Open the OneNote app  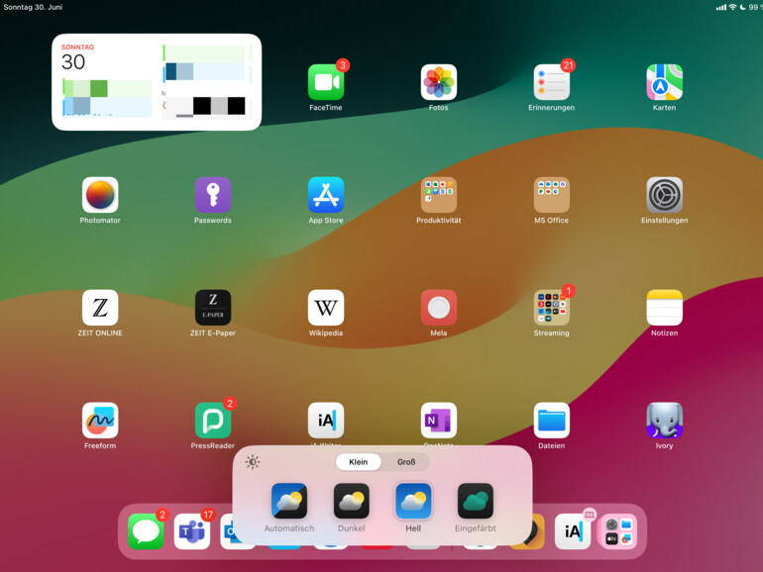coord(438,421)
